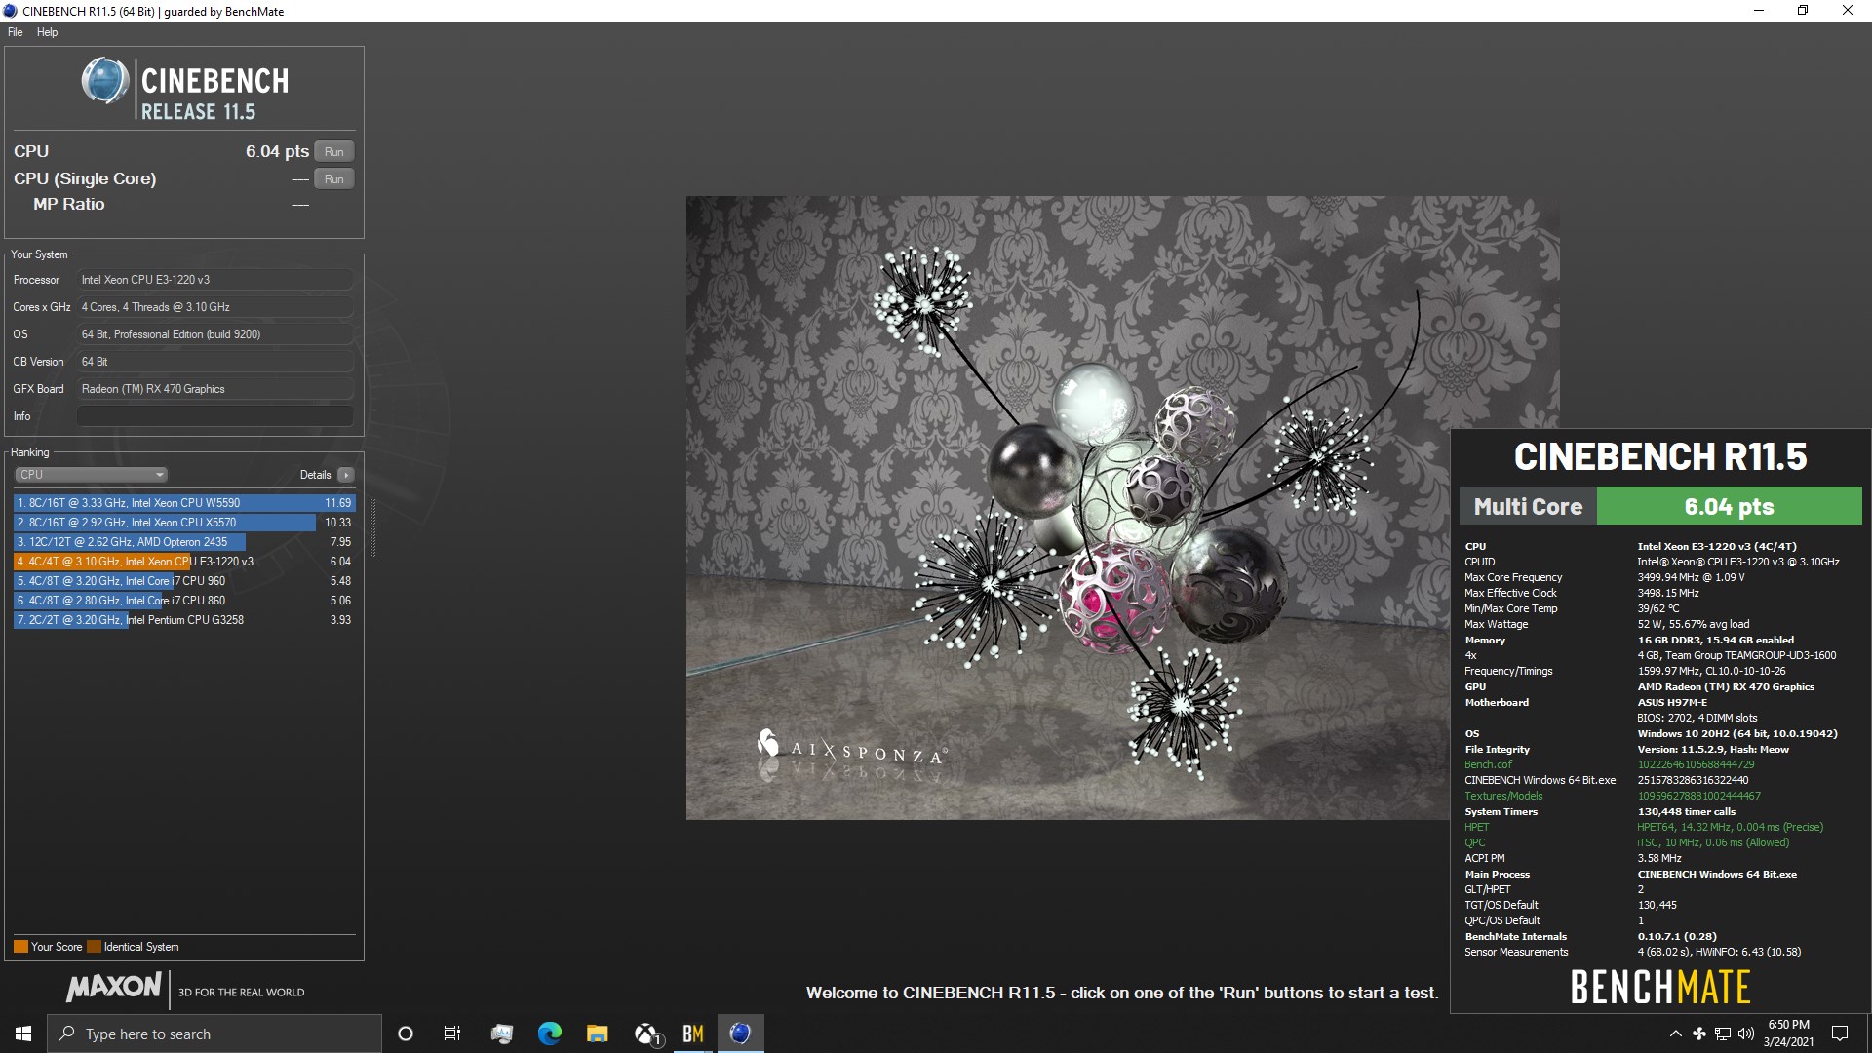Select ranking row Xeon E3-1220 v3
1872x1053 pixels.
coord(184,562)
